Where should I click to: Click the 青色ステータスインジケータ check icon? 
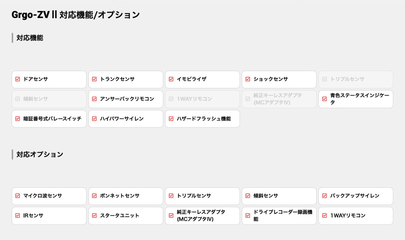click(x=324, y=99)
